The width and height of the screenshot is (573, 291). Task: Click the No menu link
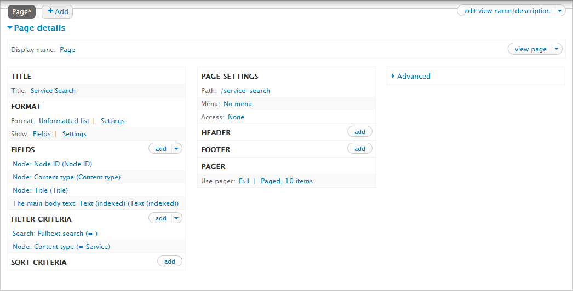[238, 104]
